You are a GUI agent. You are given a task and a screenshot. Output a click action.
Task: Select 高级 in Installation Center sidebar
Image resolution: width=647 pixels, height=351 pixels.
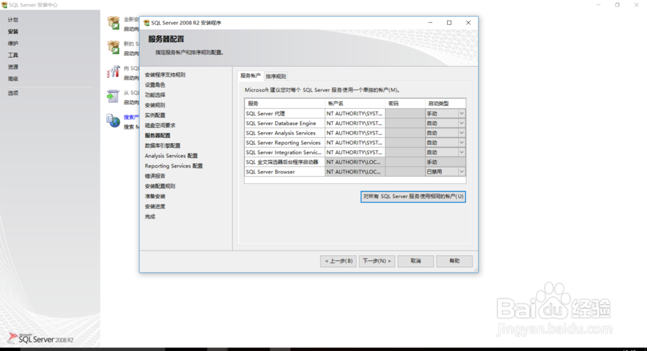[13, 79]
